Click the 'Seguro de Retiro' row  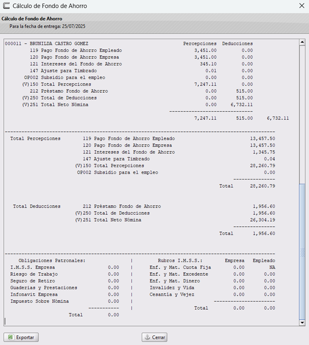coord(64,281)
